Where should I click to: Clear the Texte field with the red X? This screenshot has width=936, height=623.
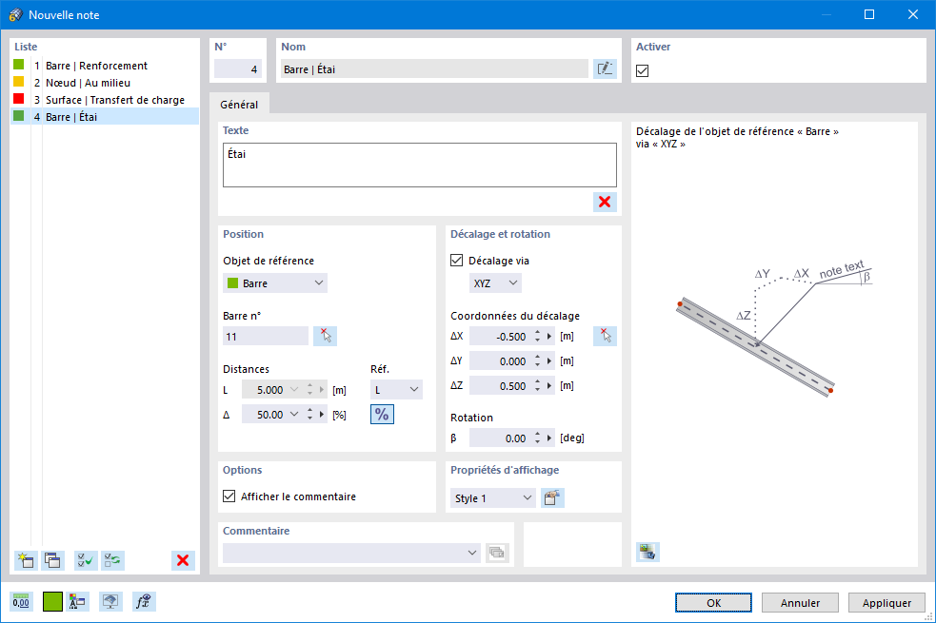(605, 202)
